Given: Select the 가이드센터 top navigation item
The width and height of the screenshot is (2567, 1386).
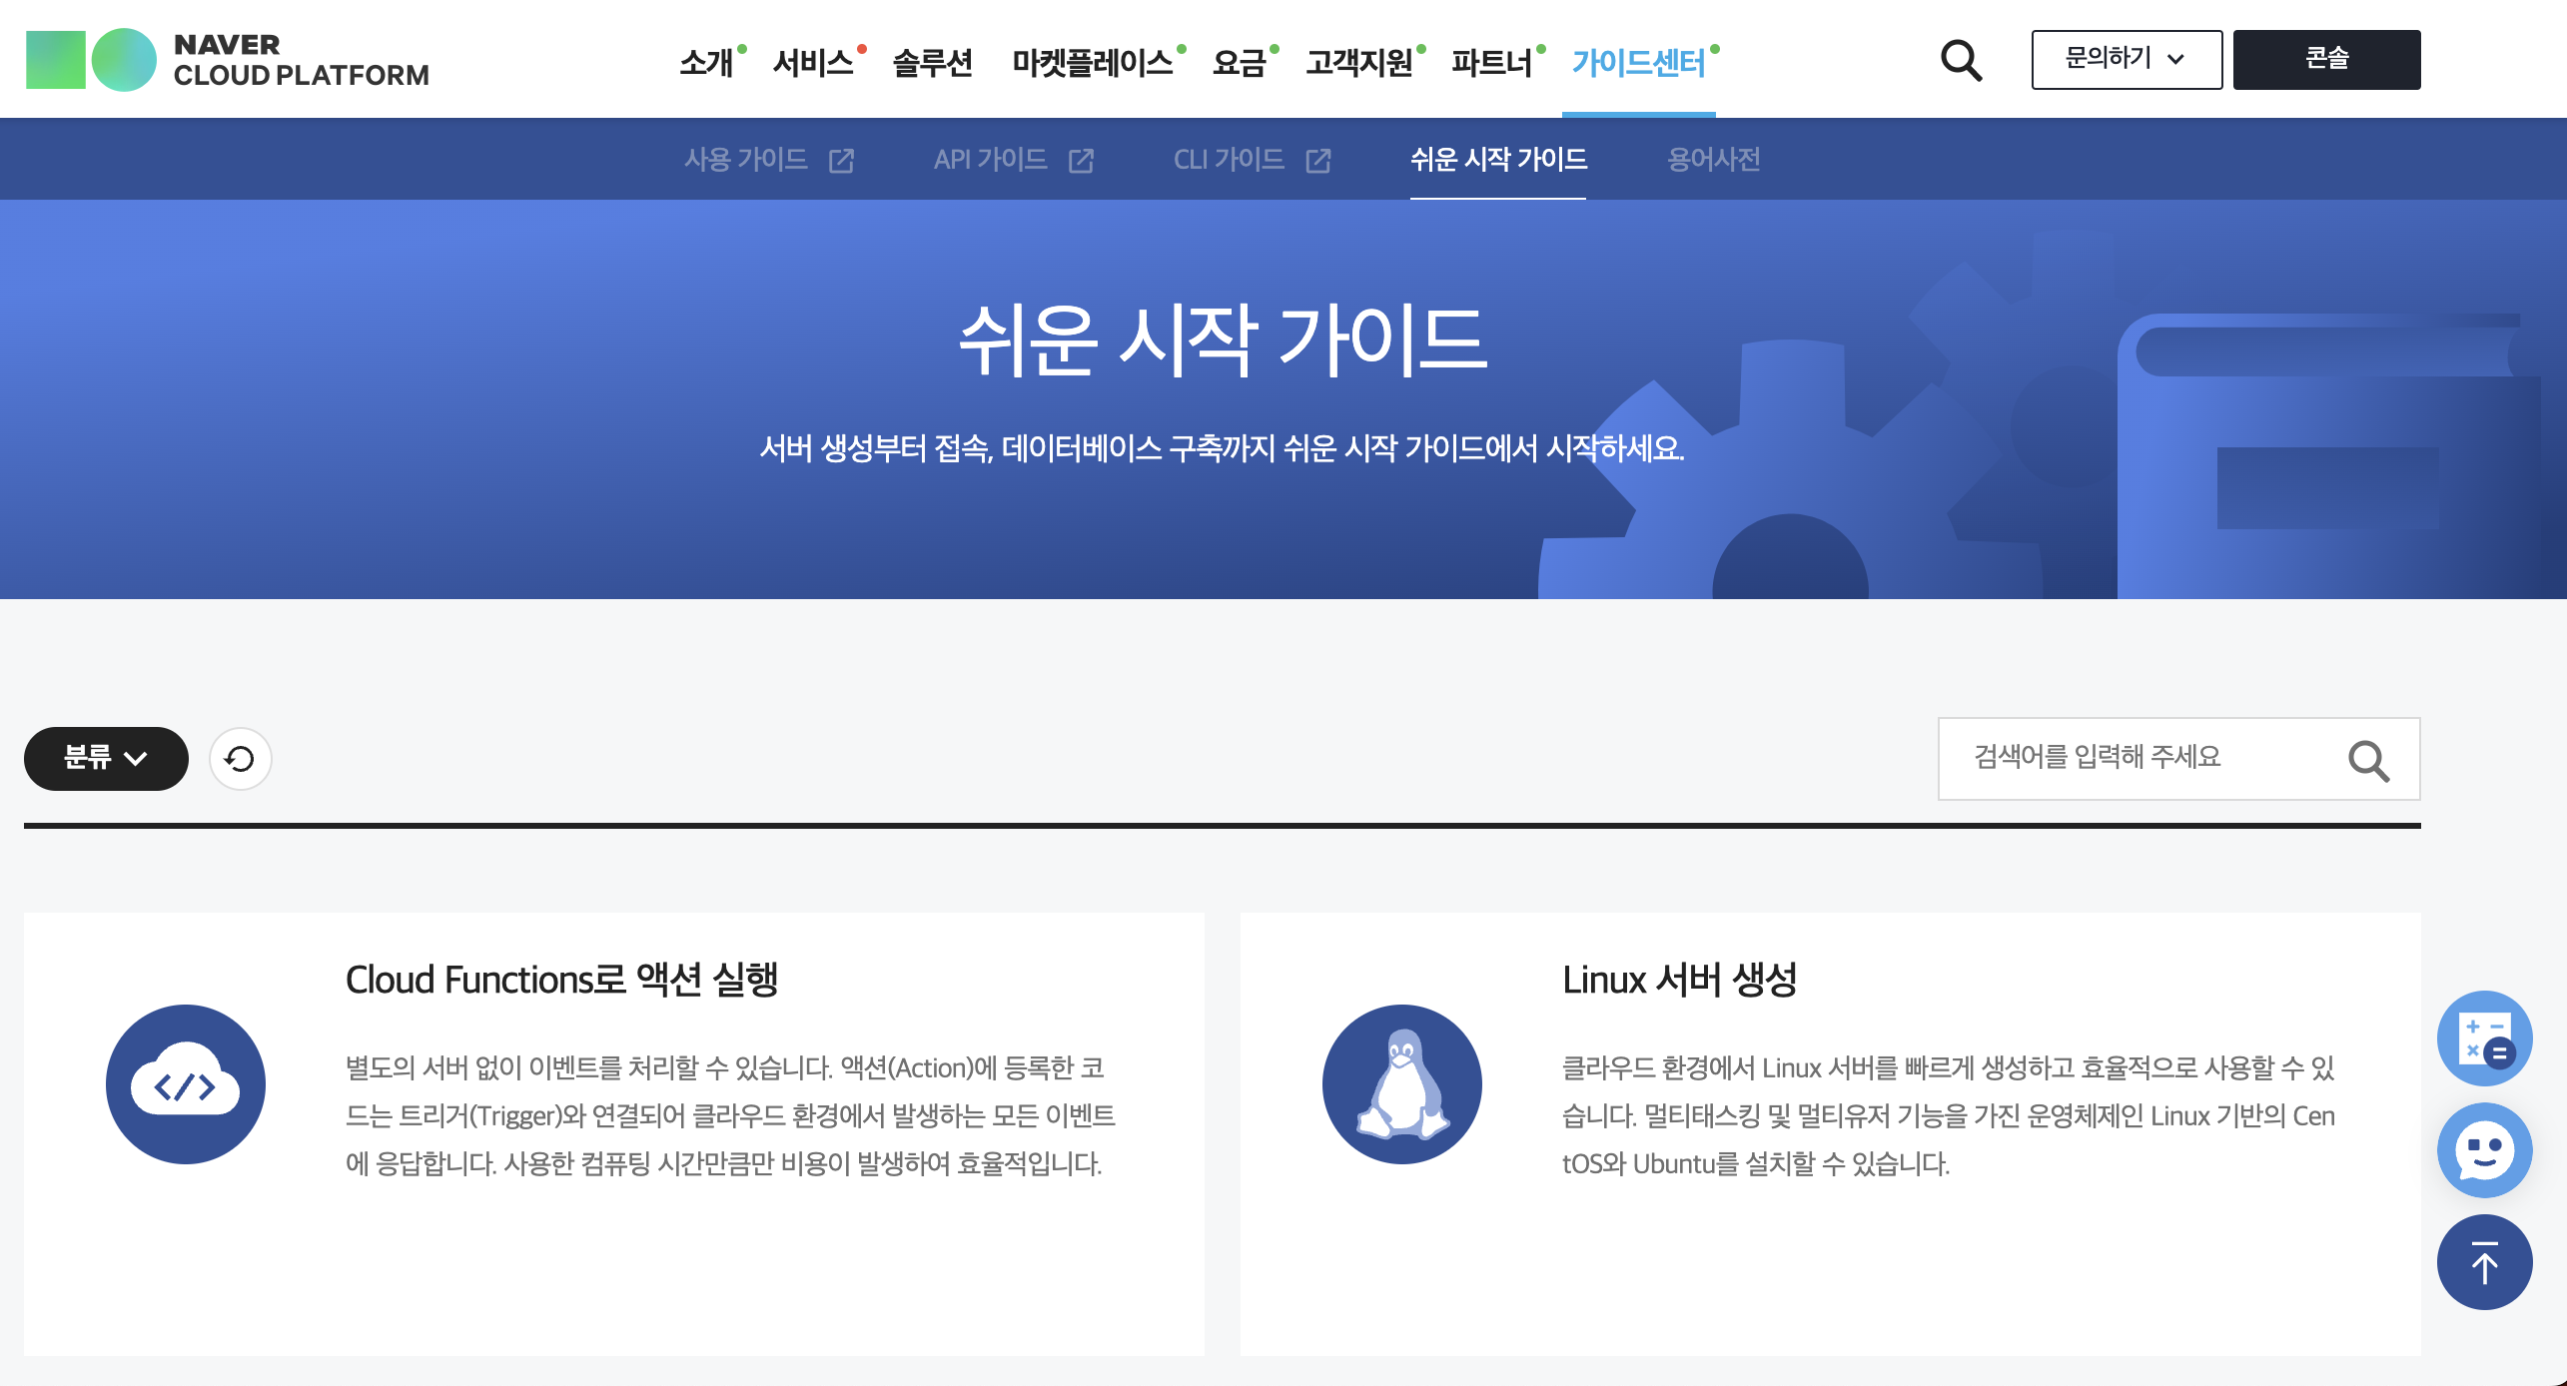Looking at the screenshot, I should pyautogui.click(x=1638, y=63).
